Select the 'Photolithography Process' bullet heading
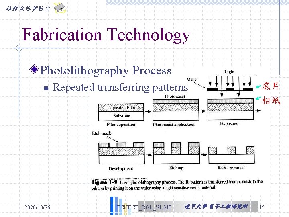Viewport: 289px width, 217px height. click(106, 70)
